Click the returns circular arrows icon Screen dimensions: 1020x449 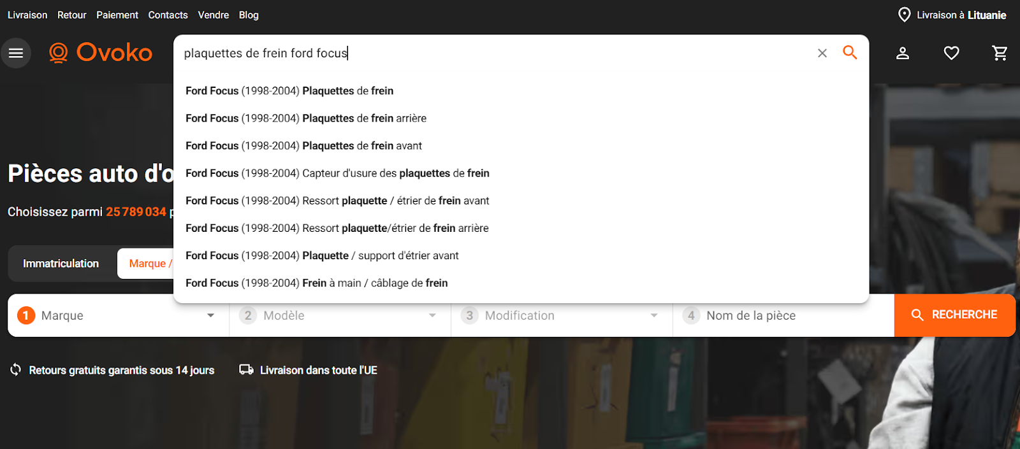16,369
